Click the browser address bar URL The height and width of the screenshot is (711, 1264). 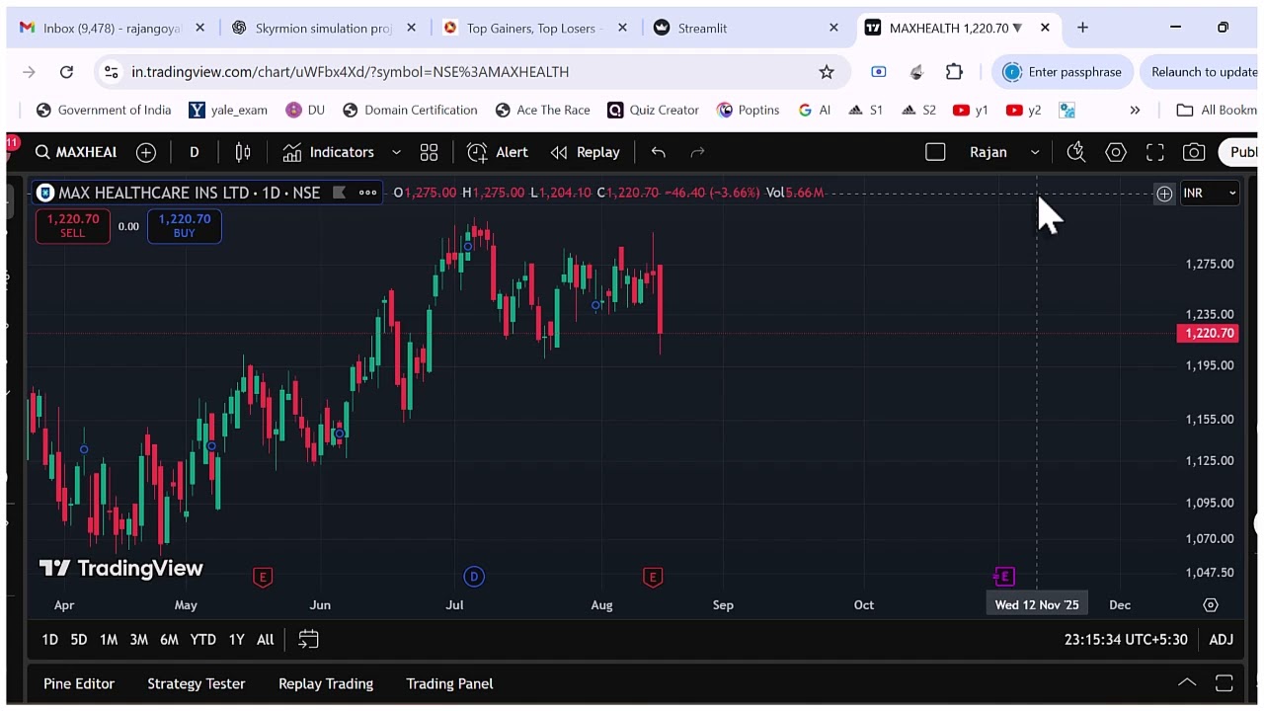click(350, 72)
